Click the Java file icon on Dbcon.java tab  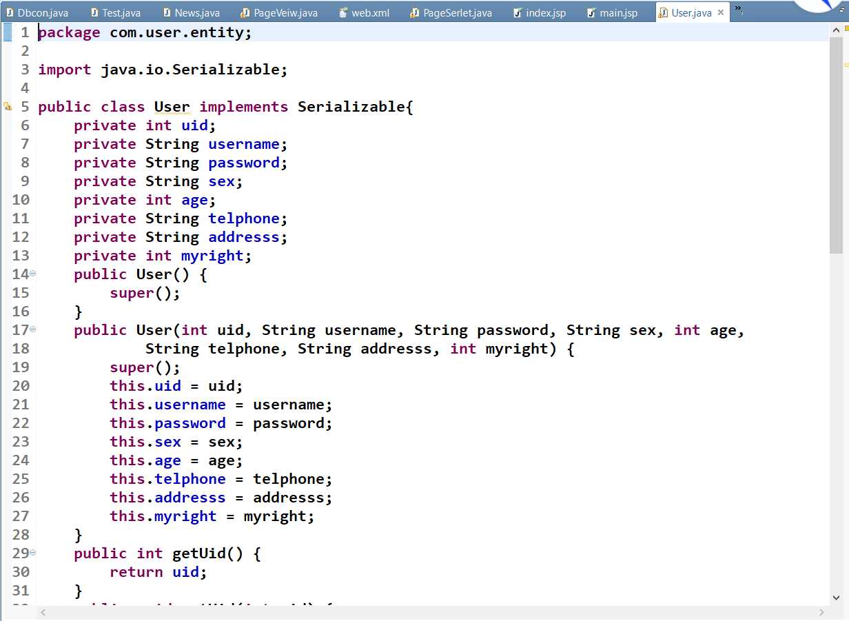tap(10, 12)
